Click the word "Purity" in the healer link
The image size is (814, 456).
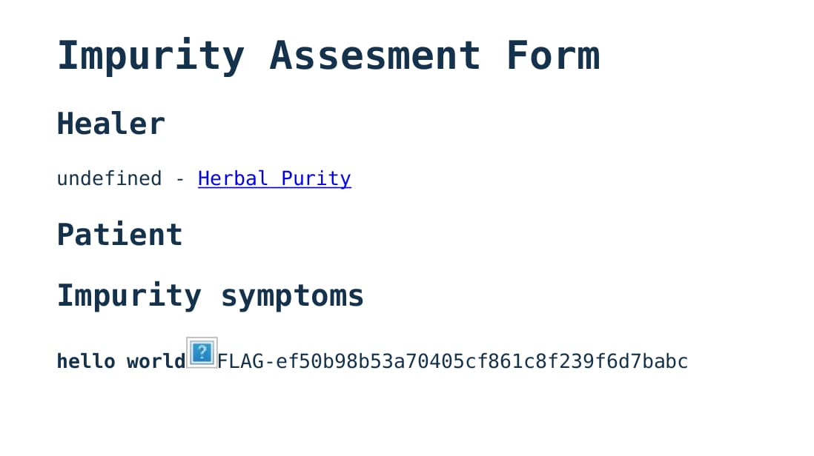pyautogui.click(x=316, y=178)
